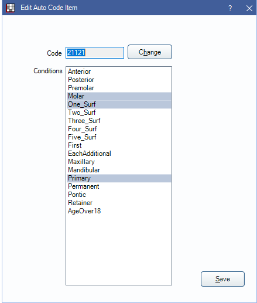Focus the Code input field

click(x=95, y=53)
